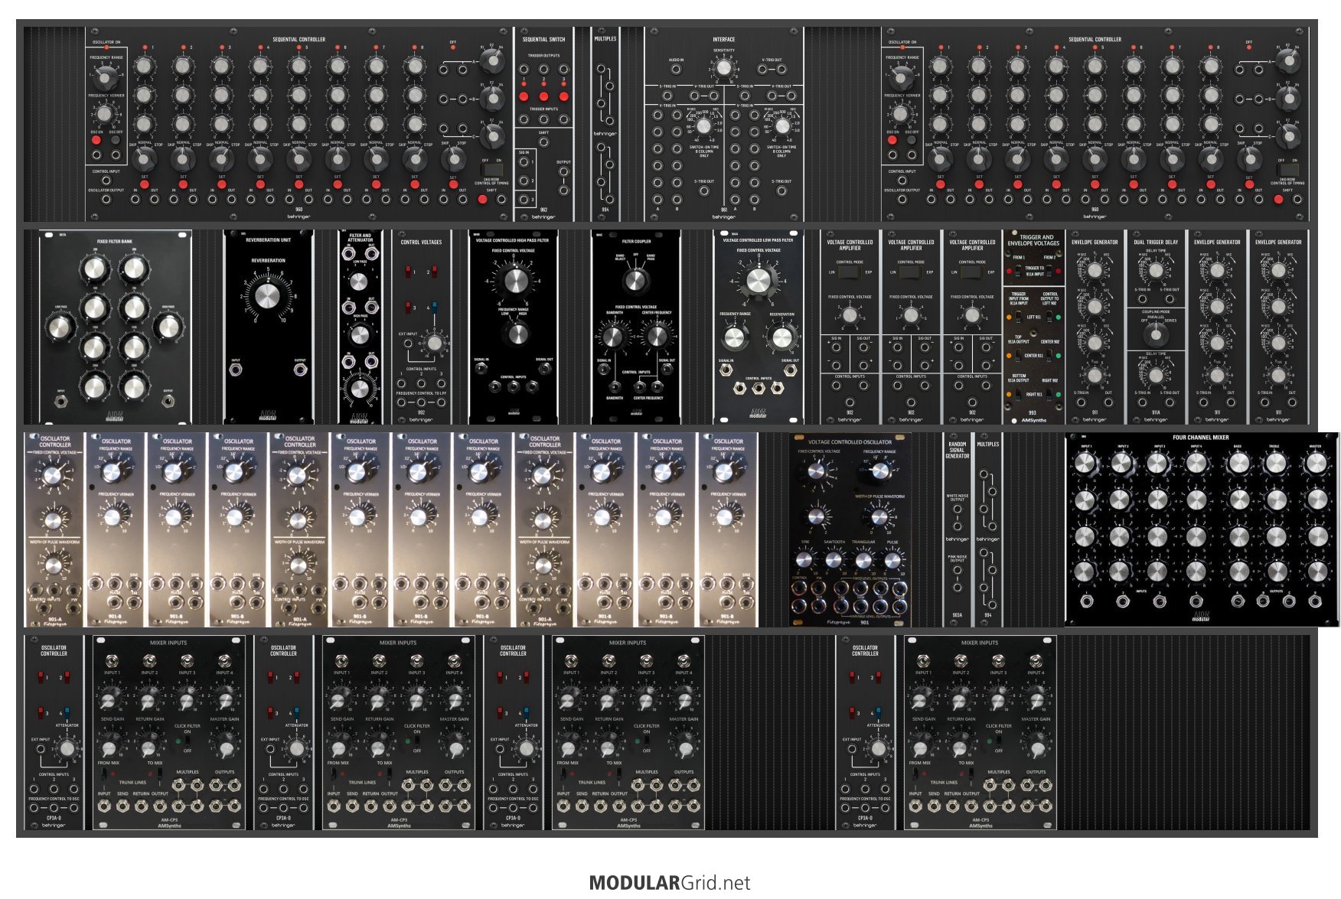This screenshot has width=1341, height=899.
Task: Click the topmost Master knob on Four Channel Mixer
Action: coord(1316,463)
